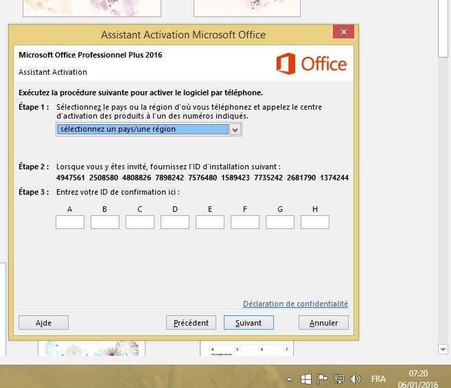The image size is (451, 388).
Task: Click the Aide button
Action: 43,323
